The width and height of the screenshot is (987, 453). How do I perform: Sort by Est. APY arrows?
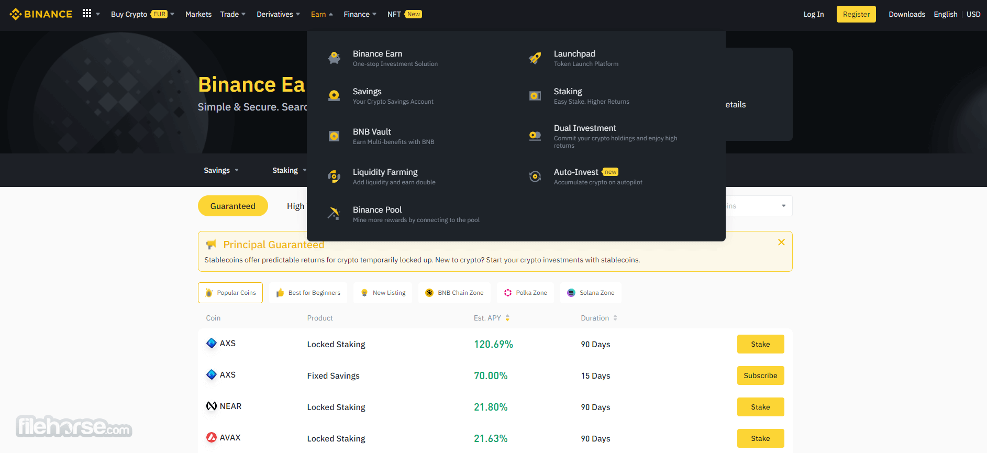click(507, 318)
